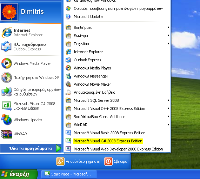Expand the Βοηθήματα submenu arrow

click(168, 27)
